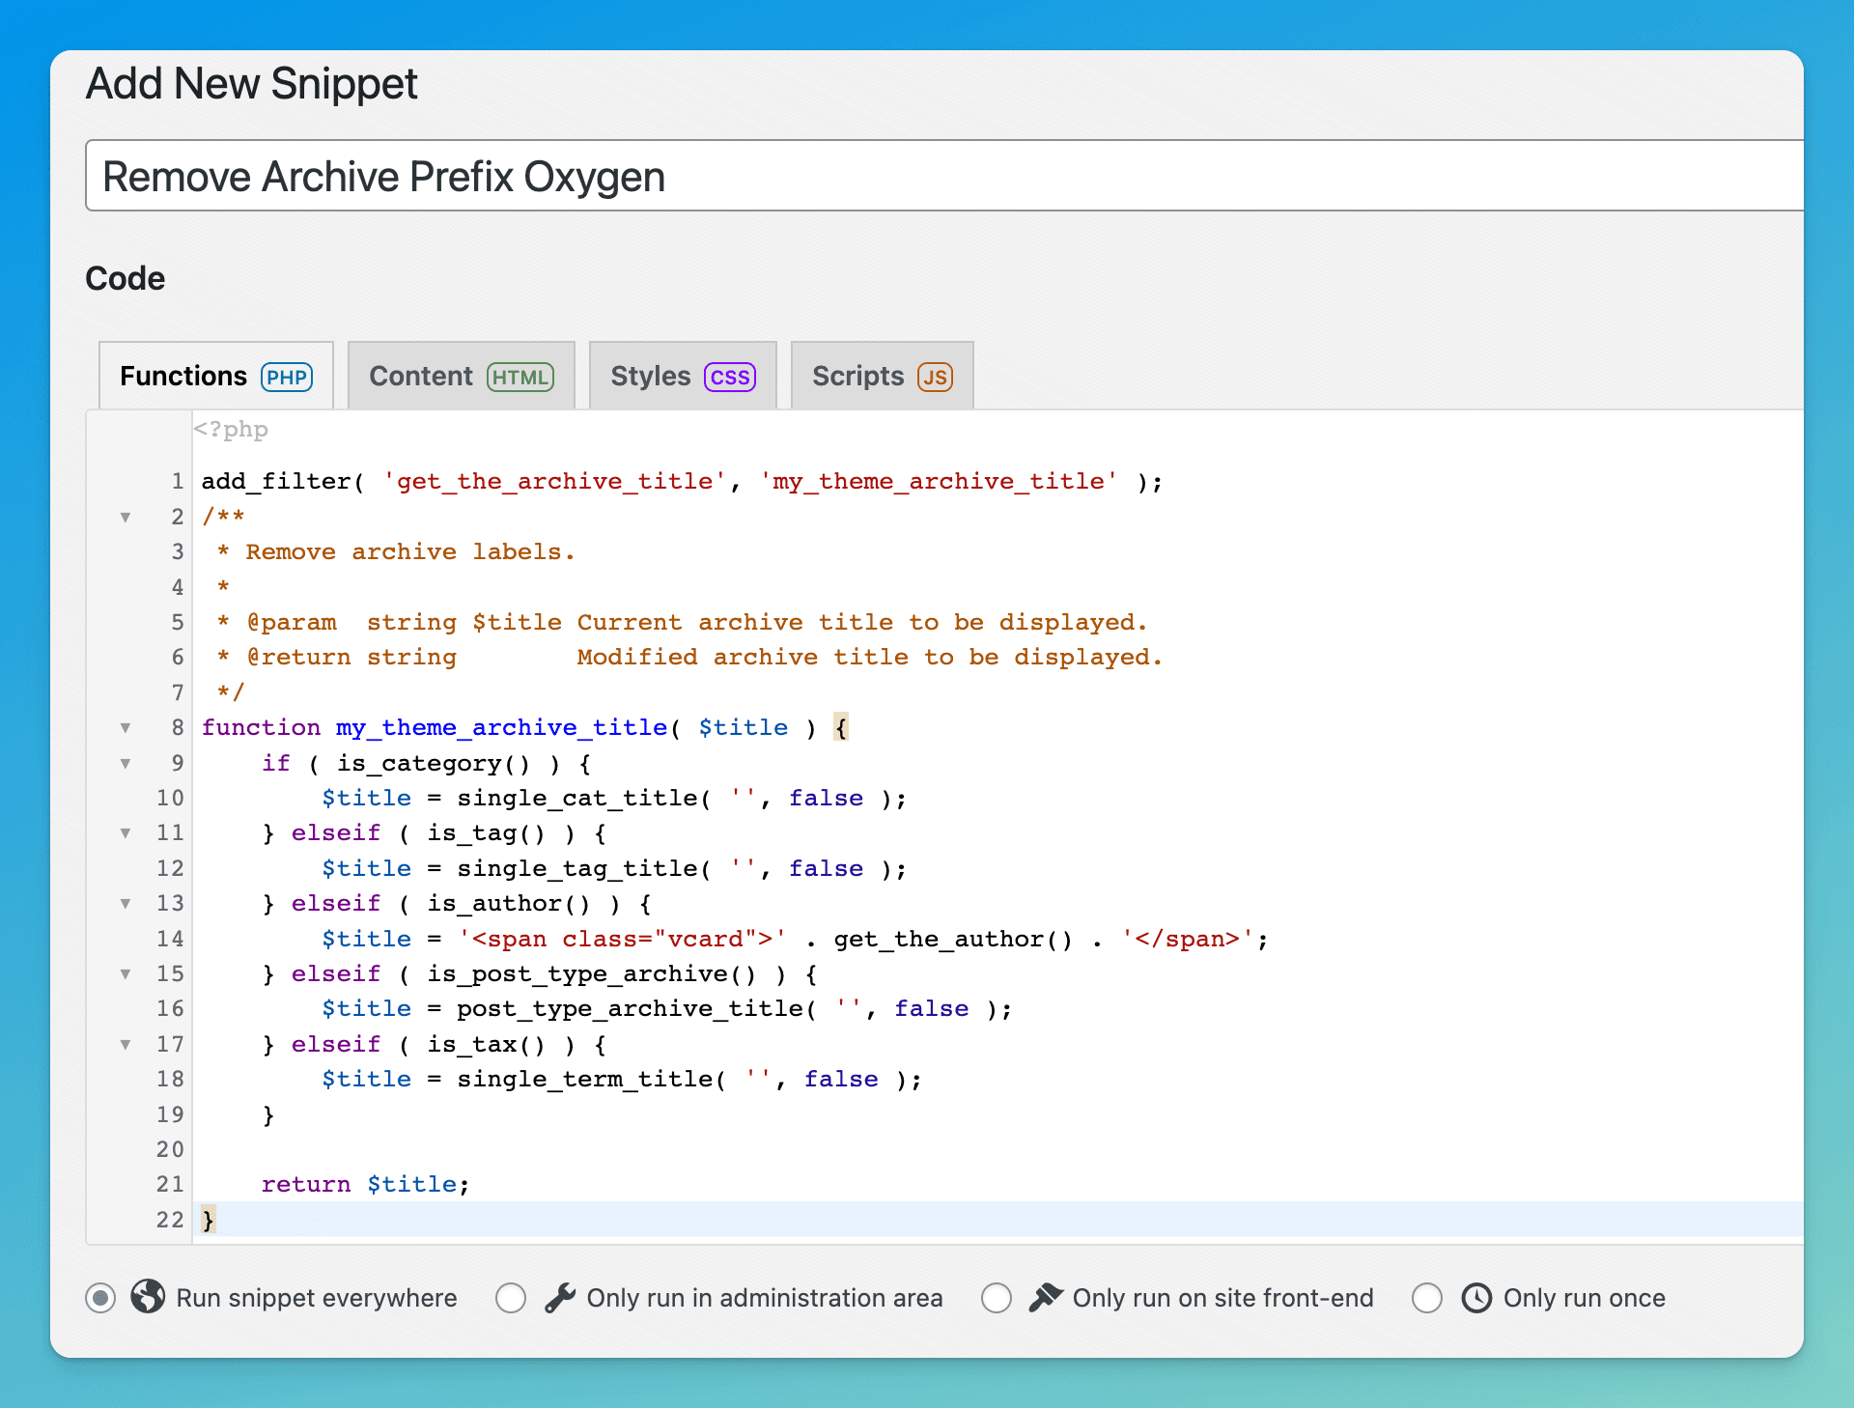Select the Run snippet everywhere radio button

coord(100,1298)
